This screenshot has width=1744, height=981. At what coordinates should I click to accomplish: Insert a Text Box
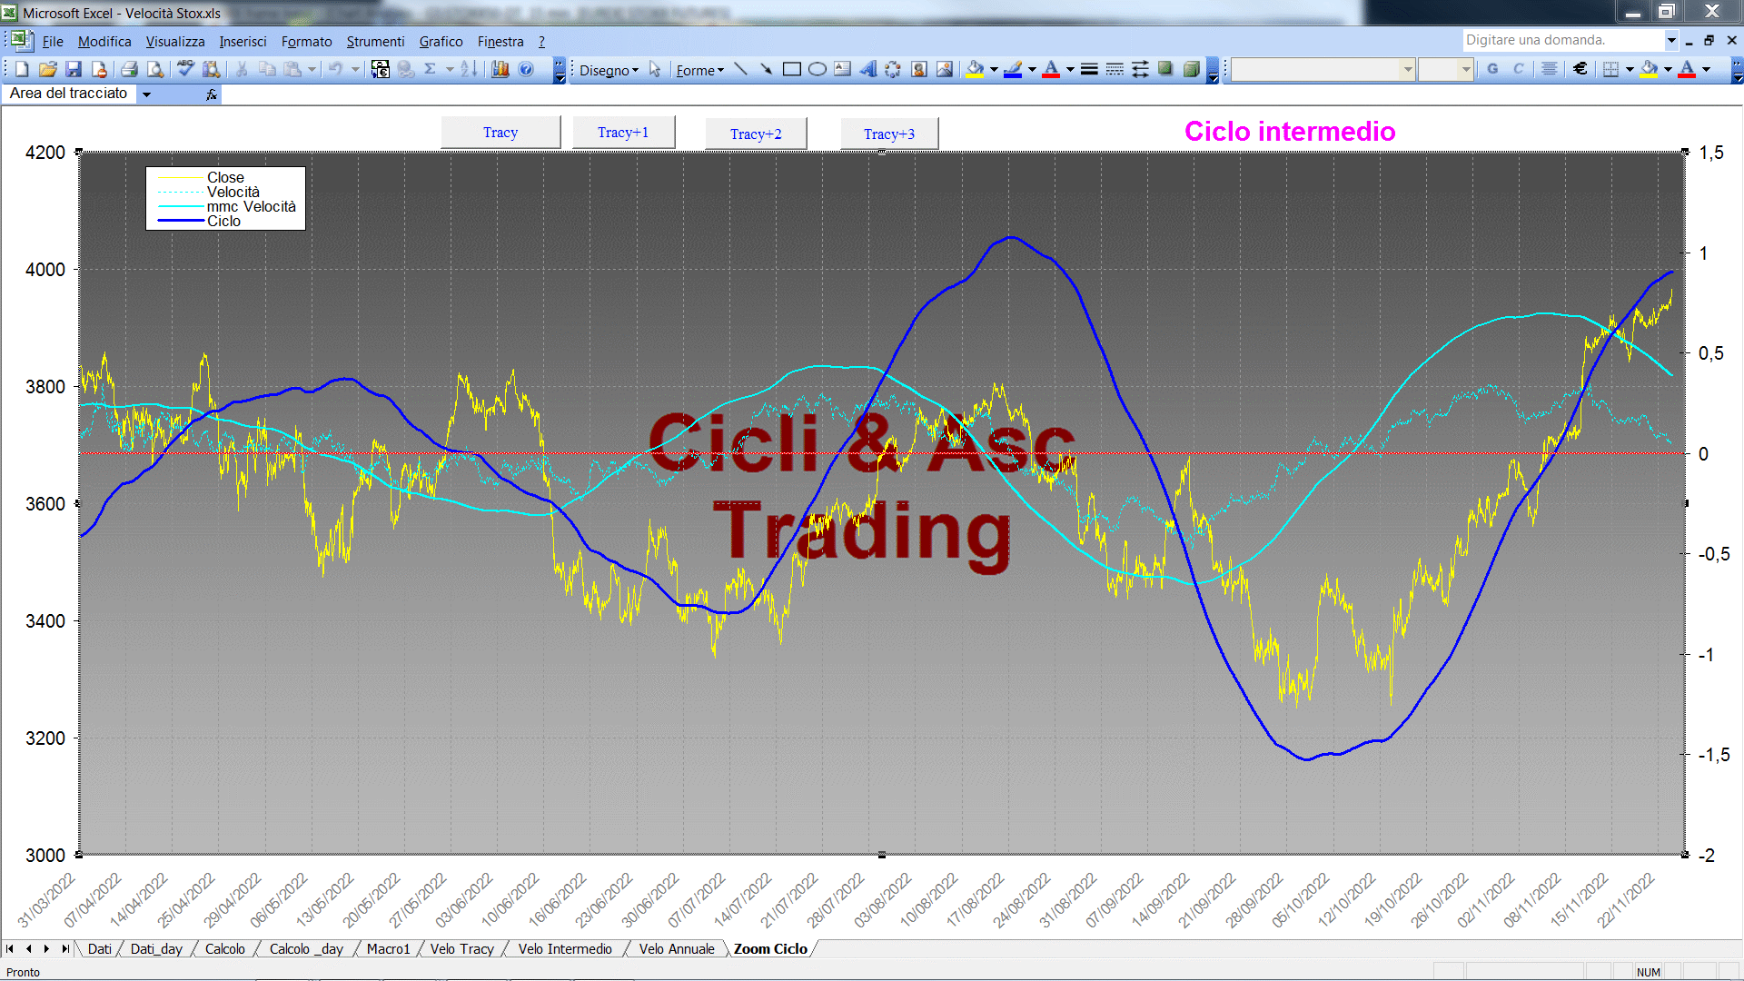pos(842,70)
